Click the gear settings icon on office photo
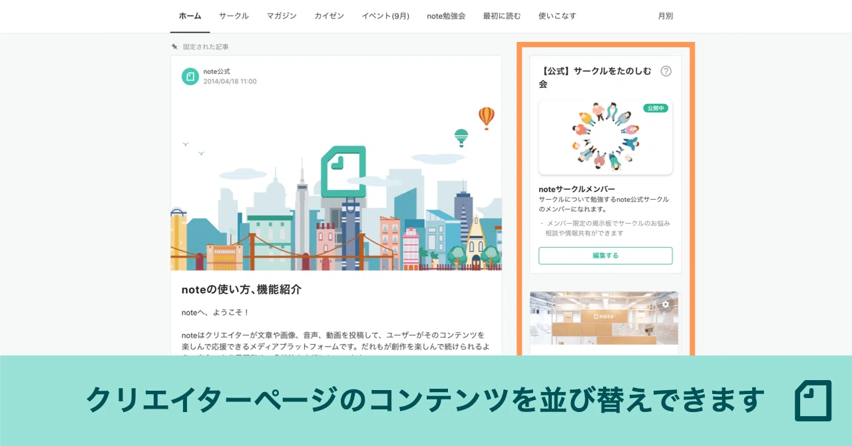The width and height of the screenshot is (852, 446). click(x=666, y=304)
